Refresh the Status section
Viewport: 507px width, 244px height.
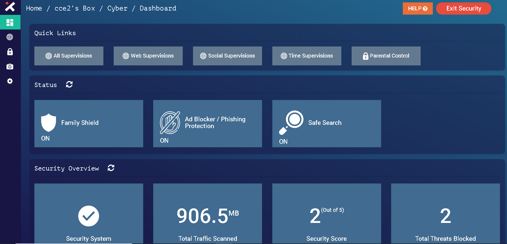[x=69, y=85]
